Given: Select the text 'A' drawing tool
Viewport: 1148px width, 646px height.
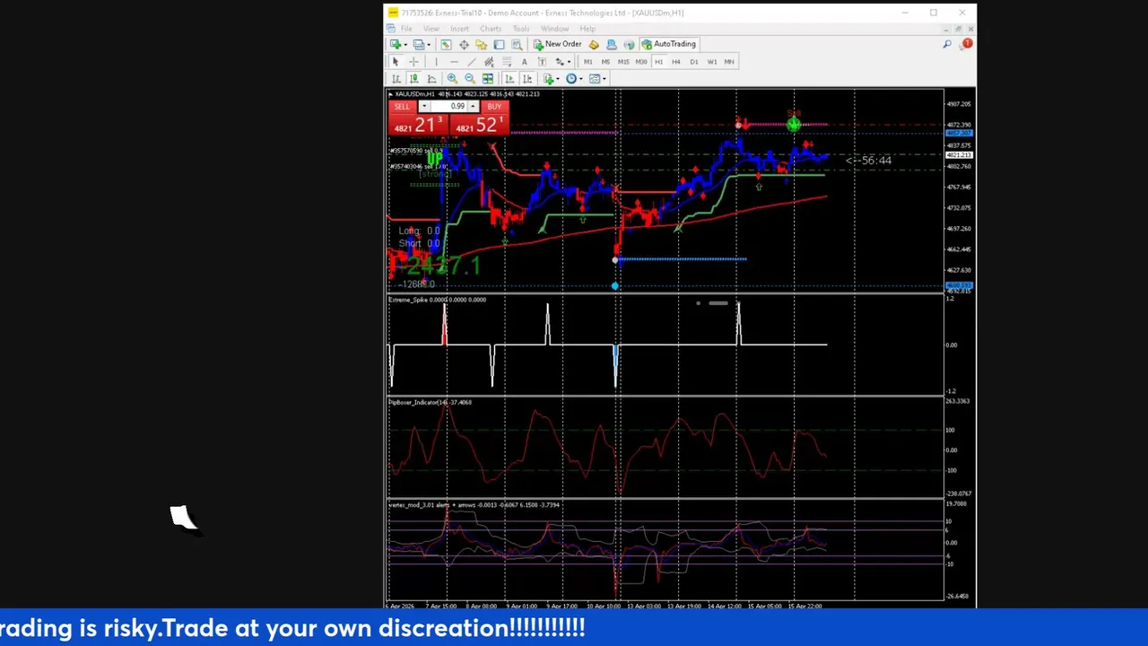Looking at the screenshot, I should click(x=525, y=62).
